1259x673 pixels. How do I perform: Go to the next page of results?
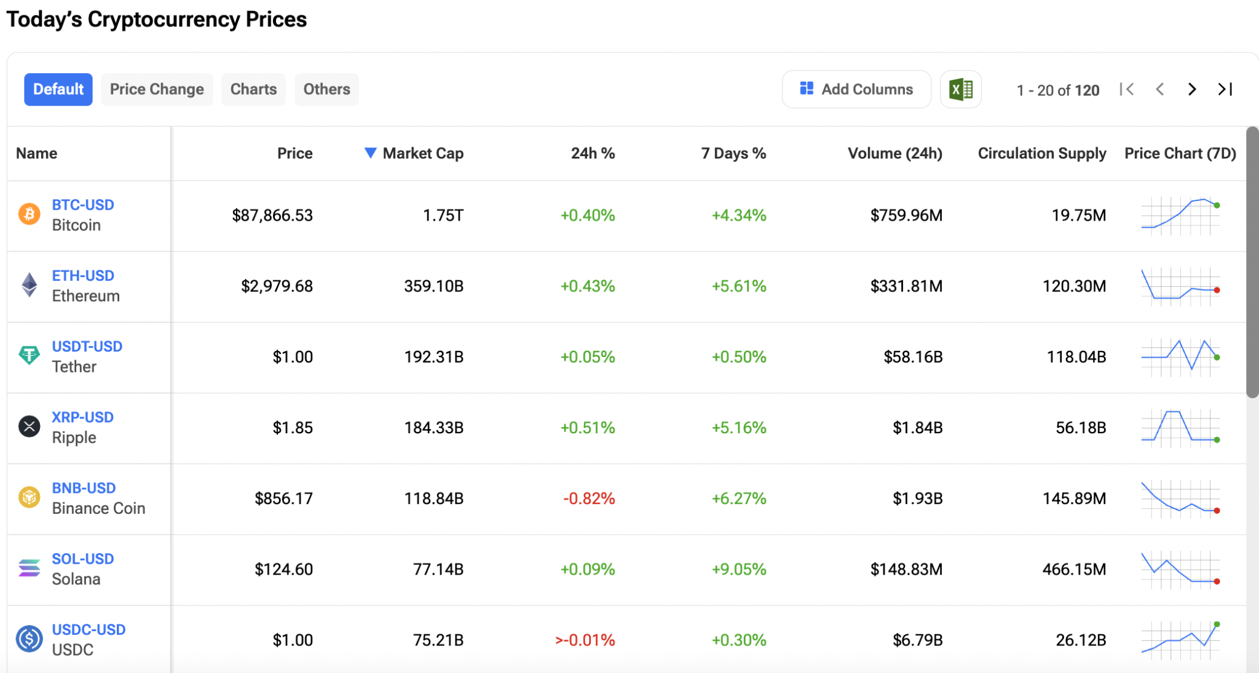click(x=1191, y=89)
